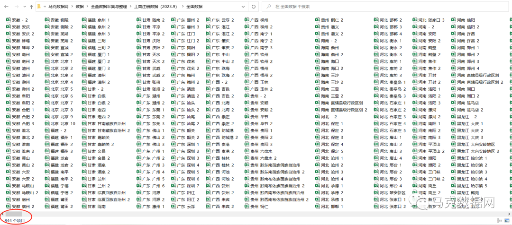This screenshot has height=225, width=512.
Task: Go back using the Back arrow
Action: [x=6, y=7]
